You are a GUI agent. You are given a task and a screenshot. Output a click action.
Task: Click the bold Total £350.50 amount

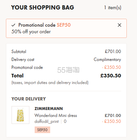(x=111, y=76)
